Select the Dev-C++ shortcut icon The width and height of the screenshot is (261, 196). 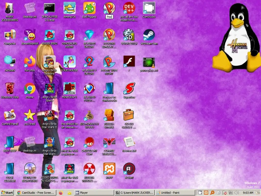pos(129,8)
